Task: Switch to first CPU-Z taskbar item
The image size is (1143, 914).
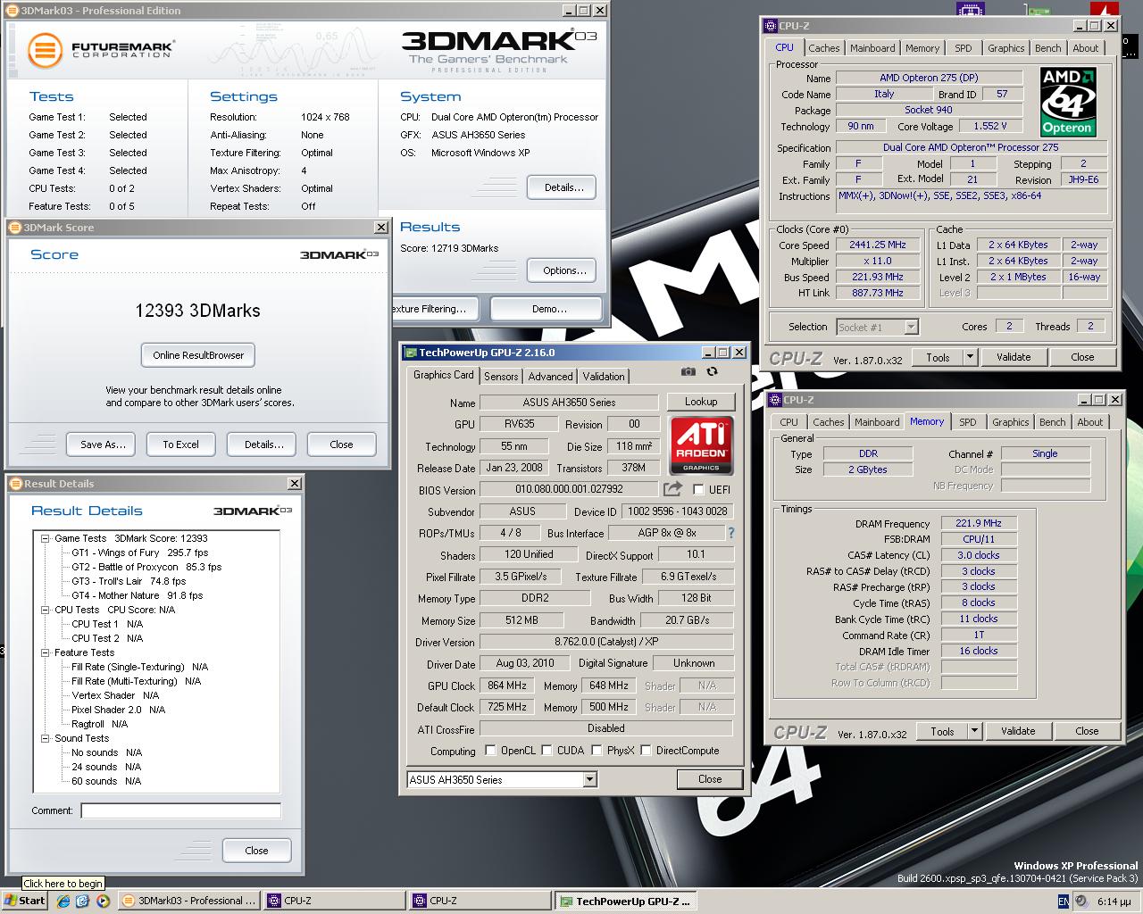Action: [x=335, y=901]
